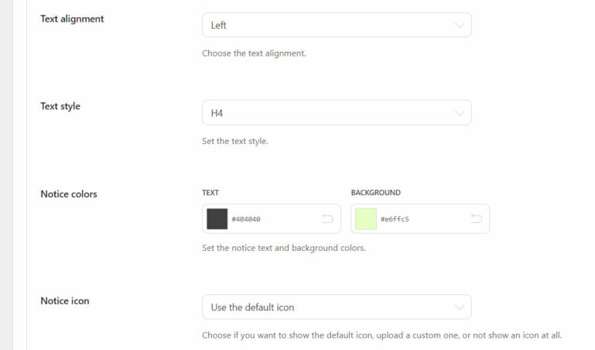Open the dark text color swatch

(x=217, y=219)
